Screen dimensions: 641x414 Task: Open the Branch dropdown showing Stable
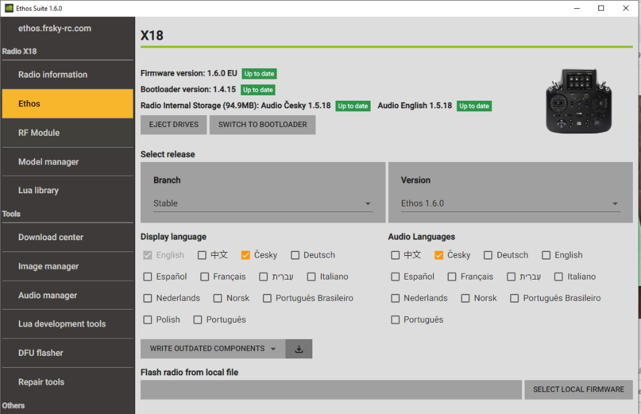pos(262,203)
